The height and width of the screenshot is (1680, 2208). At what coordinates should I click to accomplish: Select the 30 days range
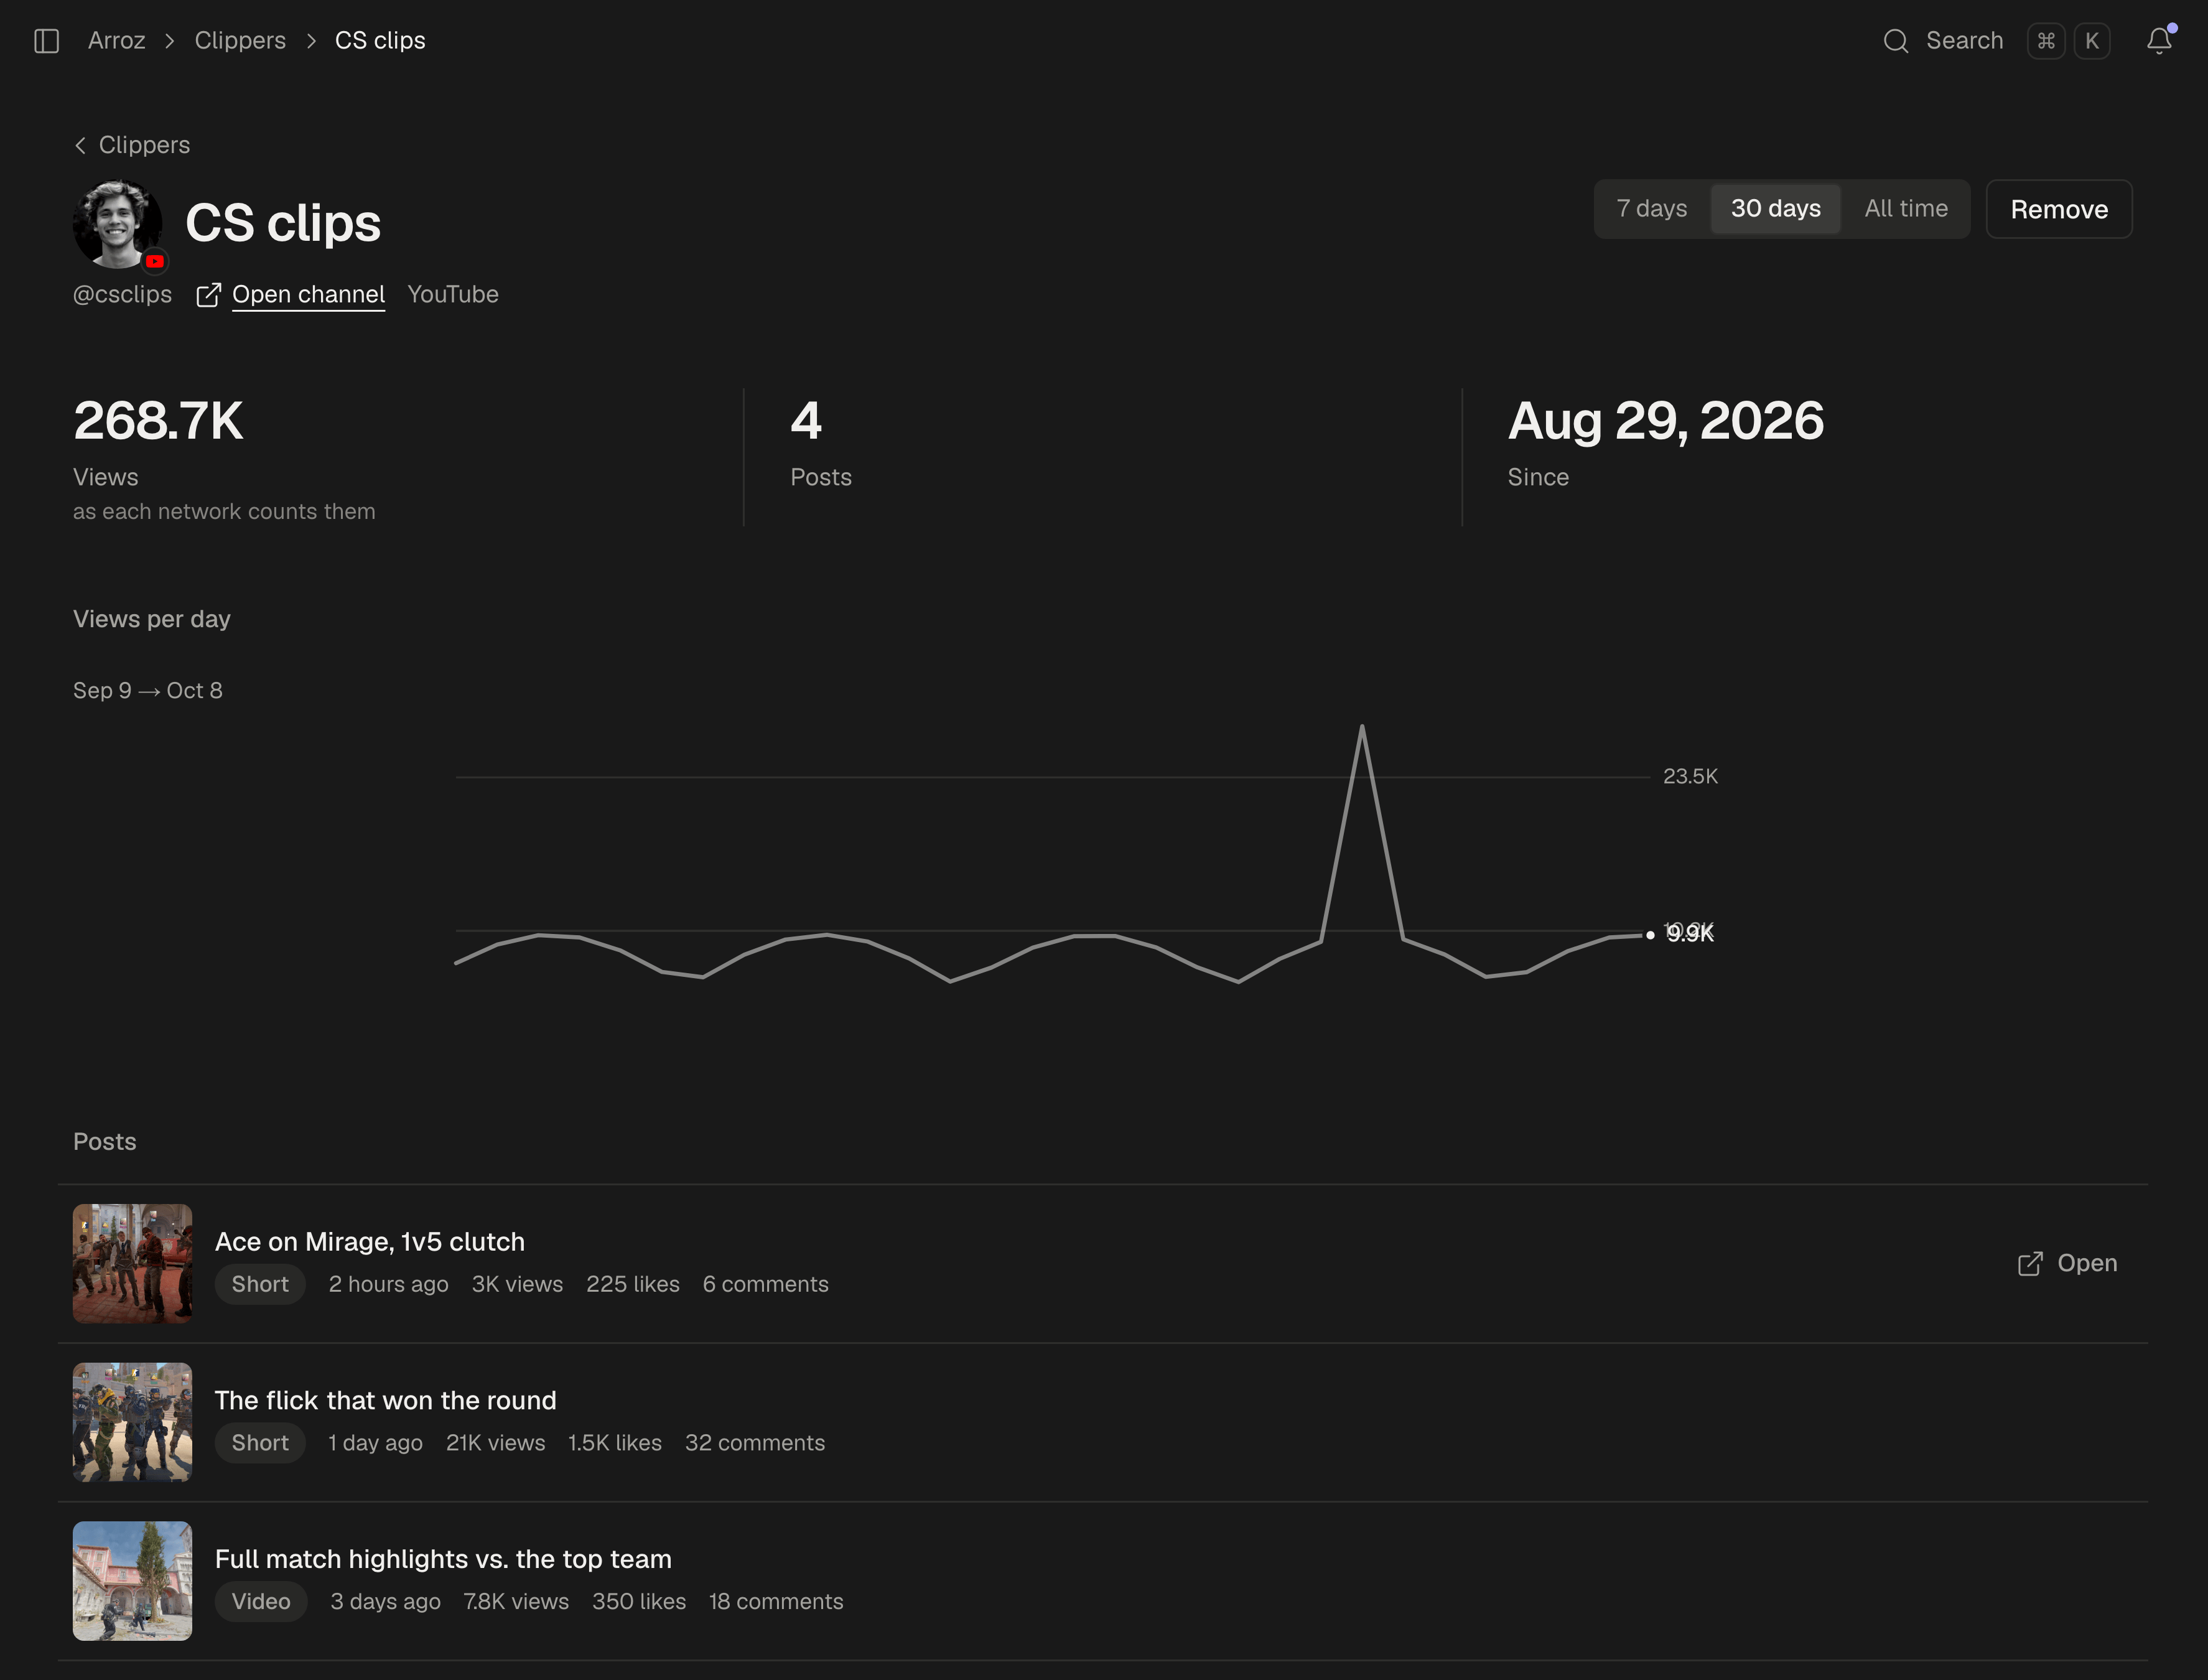pos(1775,209)
